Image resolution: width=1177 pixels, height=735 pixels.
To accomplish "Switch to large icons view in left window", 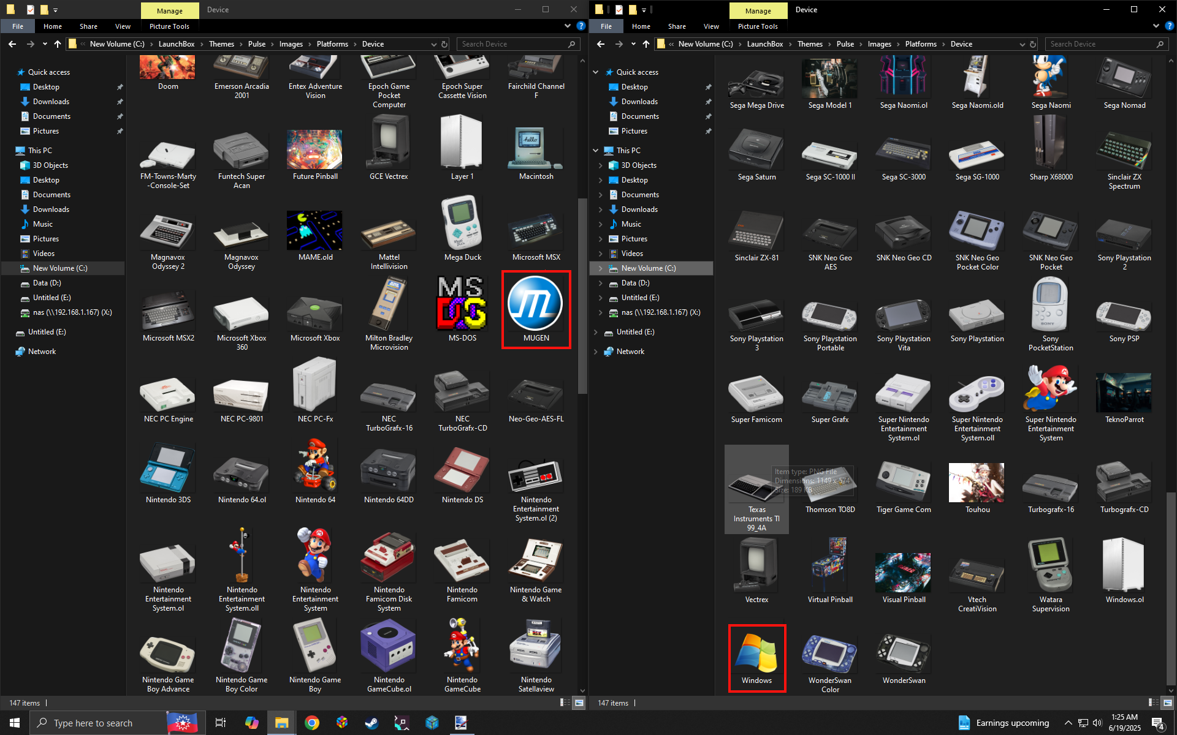I will [x=579, y=703].
